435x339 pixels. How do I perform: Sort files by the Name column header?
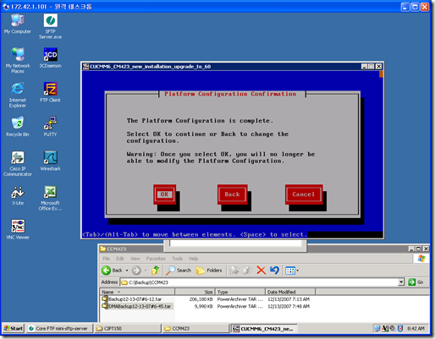(x=137, y=292)
